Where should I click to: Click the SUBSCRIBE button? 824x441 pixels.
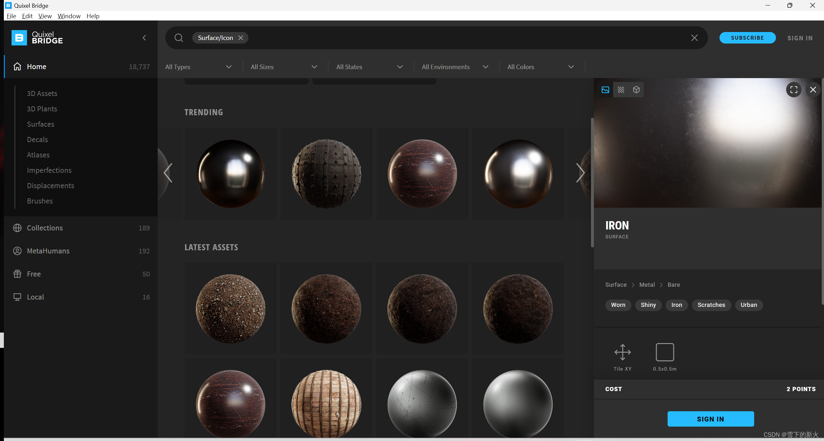747,38
